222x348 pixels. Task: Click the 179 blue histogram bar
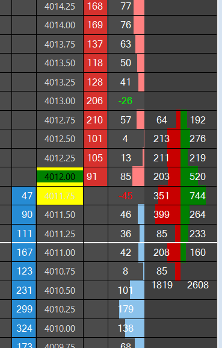click(x=132, y=309)
